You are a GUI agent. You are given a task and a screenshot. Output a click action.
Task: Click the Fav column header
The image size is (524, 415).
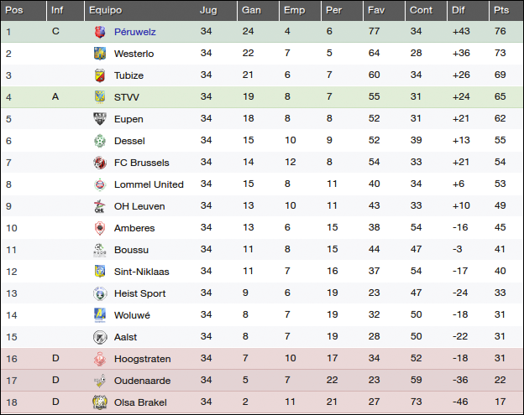tap(376, 10)
